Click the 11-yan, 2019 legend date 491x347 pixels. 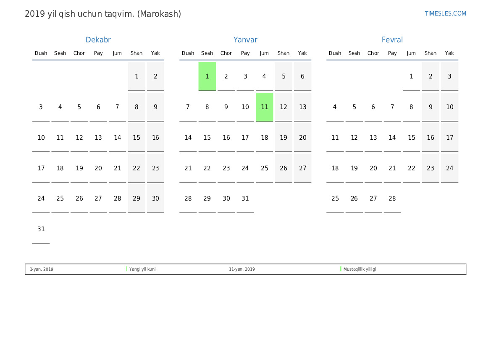pyautogui.click(x=242, y=269)
